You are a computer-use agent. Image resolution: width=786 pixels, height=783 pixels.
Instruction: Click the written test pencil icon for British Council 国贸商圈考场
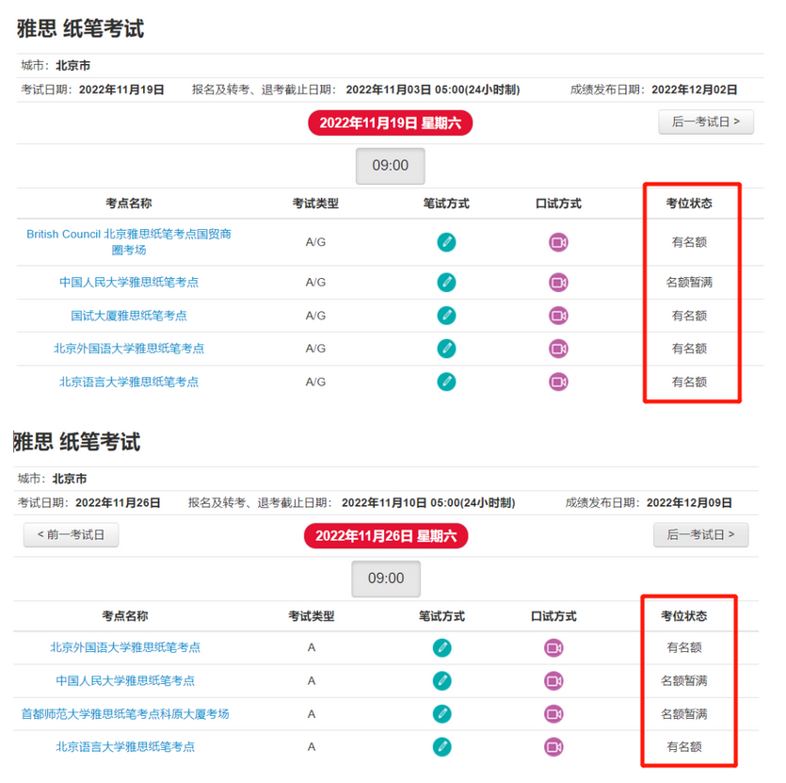[446, 241]
